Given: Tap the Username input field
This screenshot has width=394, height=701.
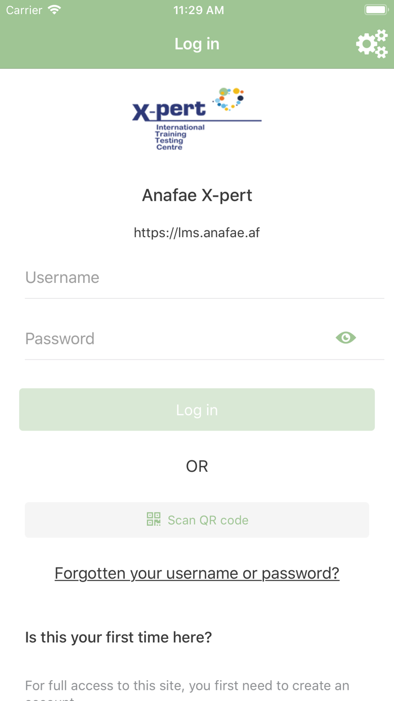Looking at the screenshot, I should (x=196, y=277).
